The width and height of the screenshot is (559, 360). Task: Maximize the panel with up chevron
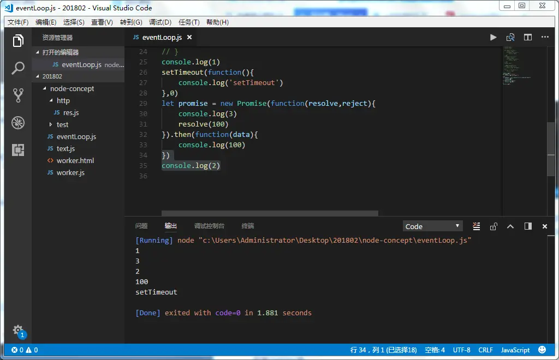pos(510,226)
